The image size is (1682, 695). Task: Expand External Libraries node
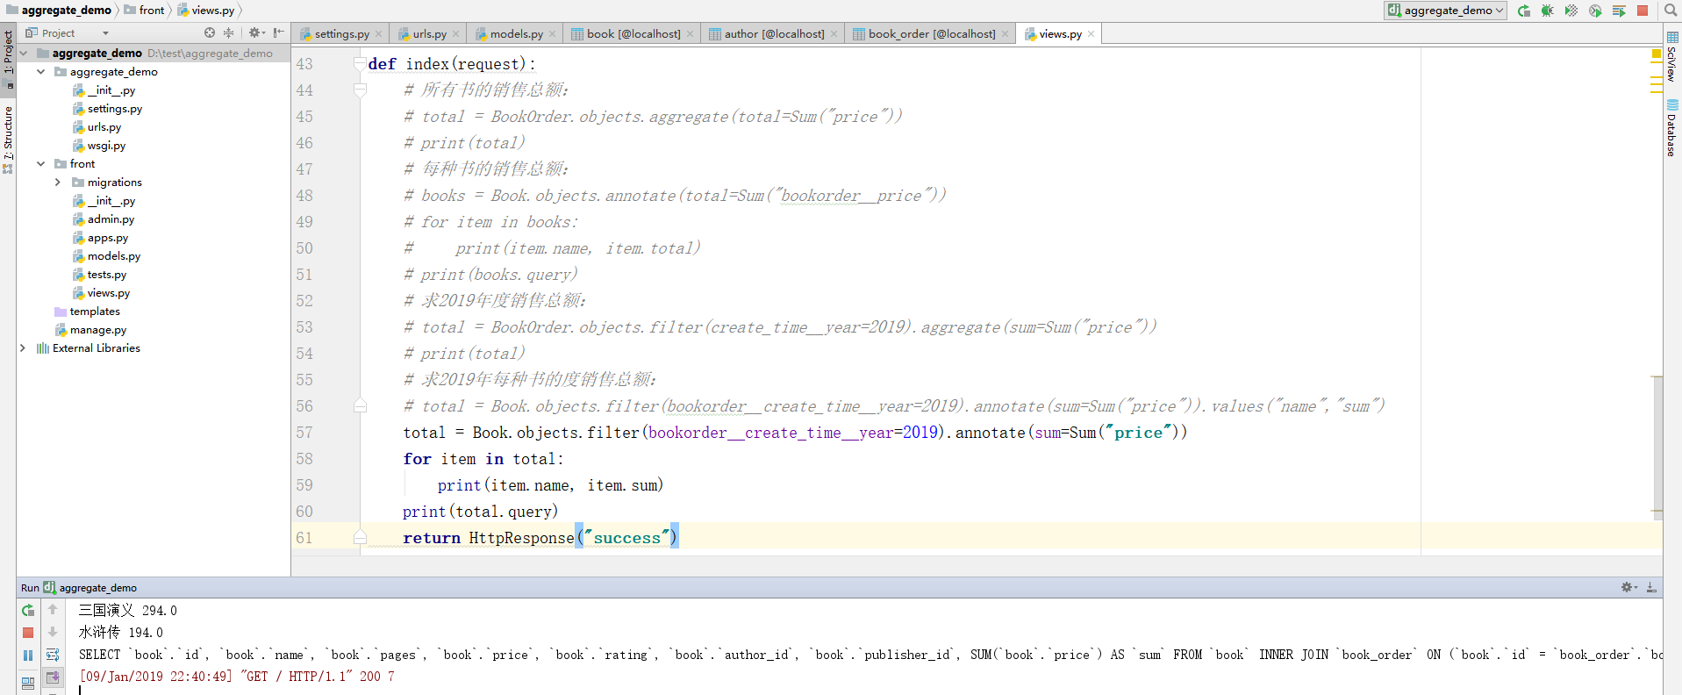[24, 348]
